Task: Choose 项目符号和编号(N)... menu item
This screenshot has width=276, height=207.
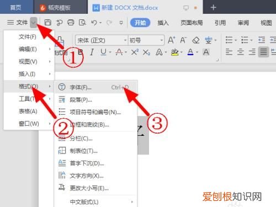Action: click(95, 112)
